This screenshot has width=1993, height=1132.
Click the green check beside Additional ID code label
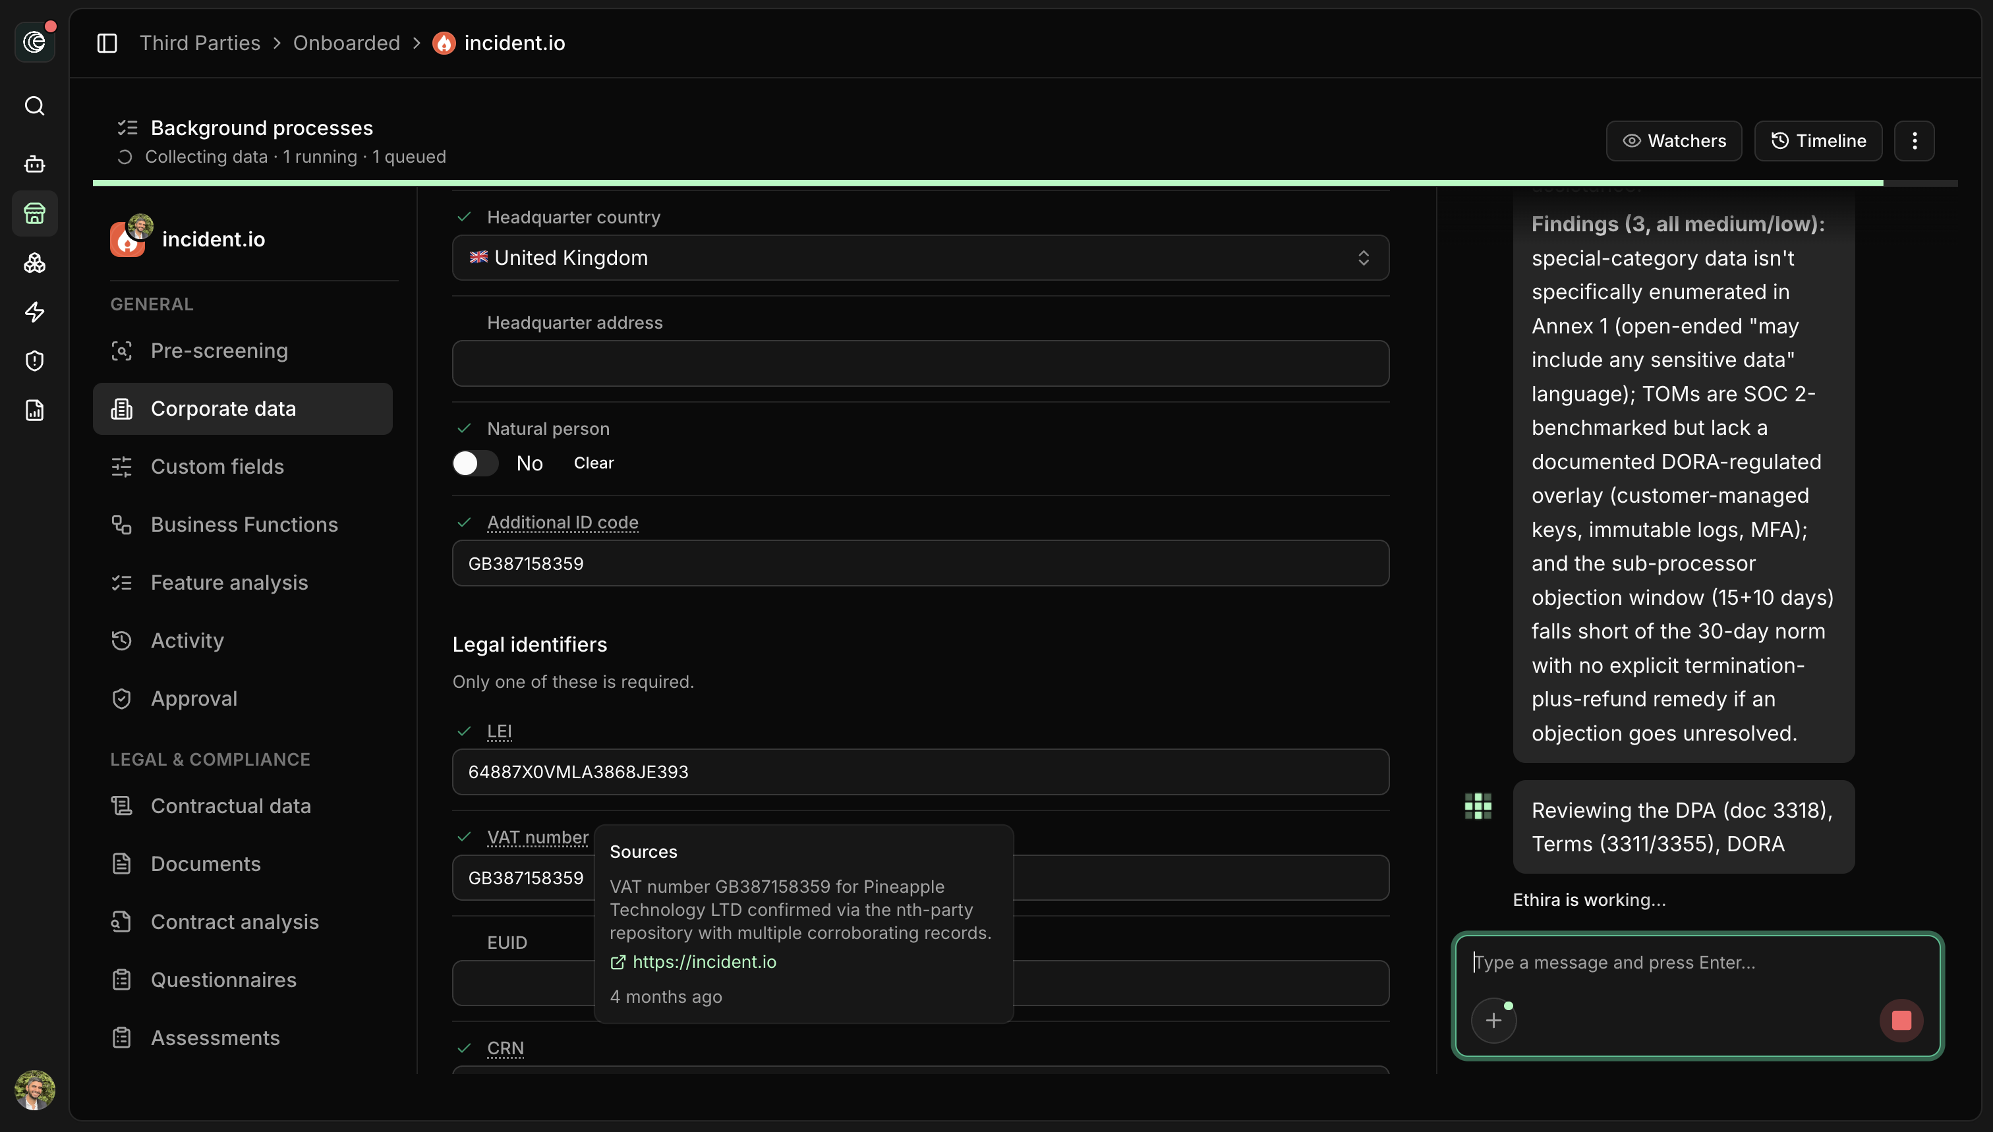point(464,523)
